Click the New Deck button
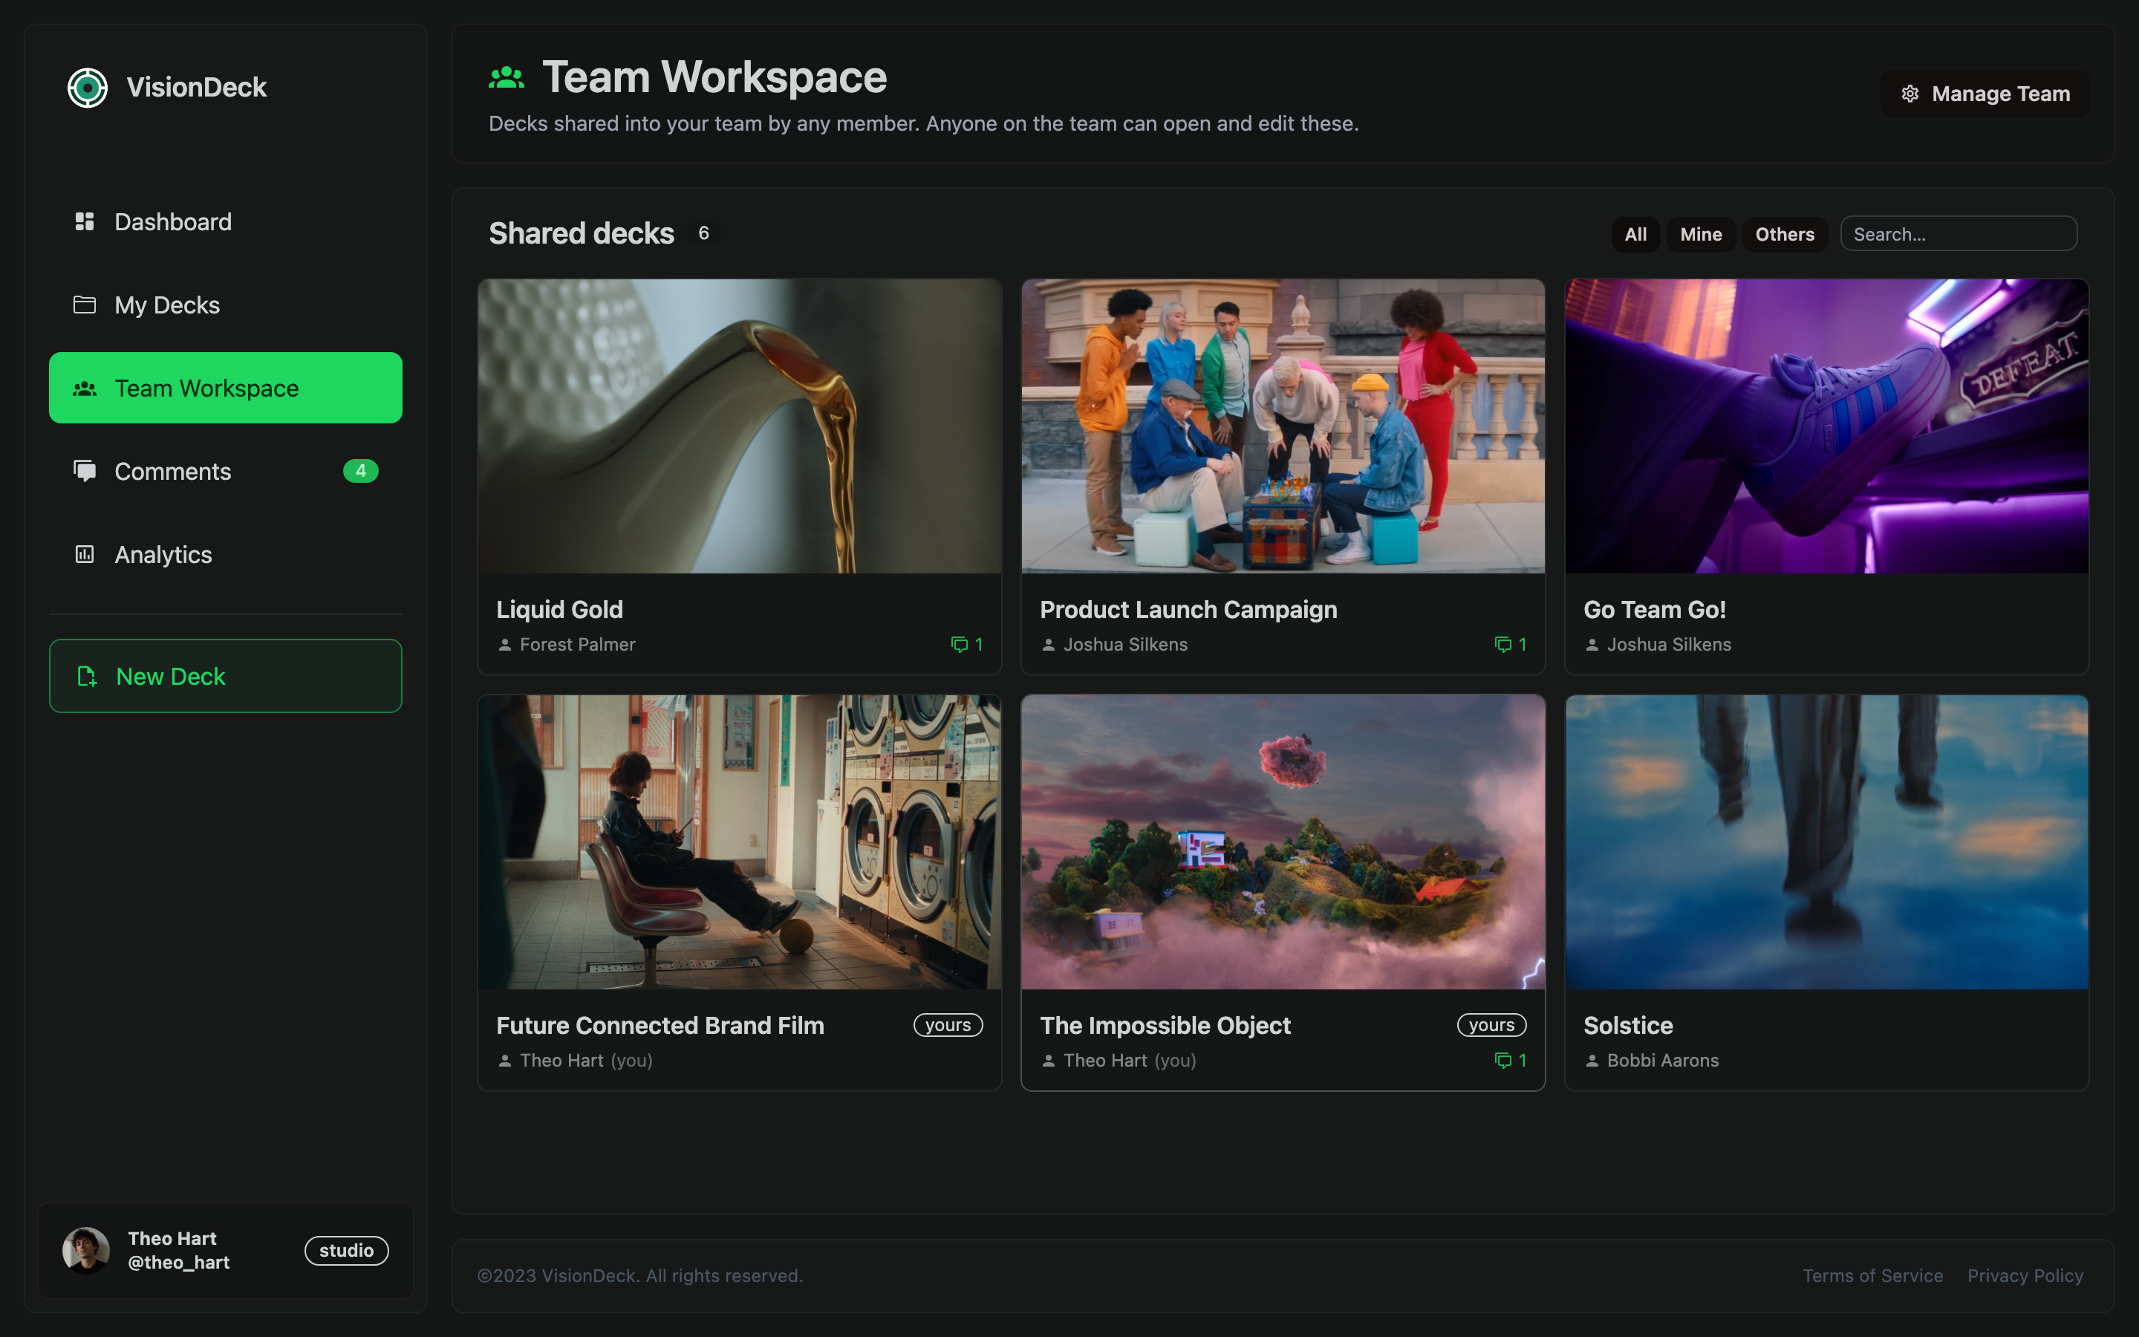The height and width of the screenshot is (1337, 2139). point(225,677)
